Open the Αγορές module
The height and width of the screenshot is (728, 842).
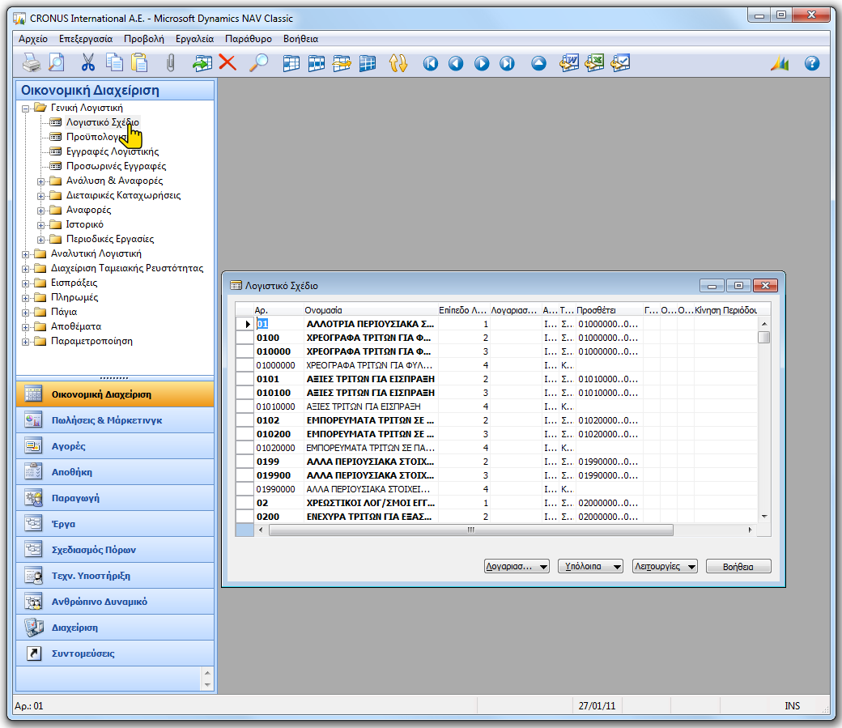coord(115,446)
